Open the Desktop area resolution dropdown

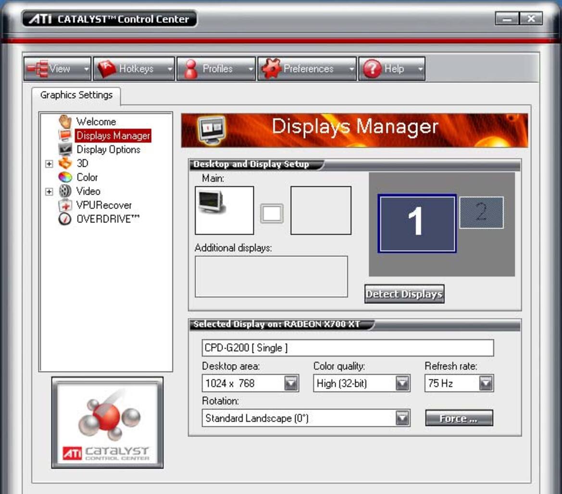point(291,383)
